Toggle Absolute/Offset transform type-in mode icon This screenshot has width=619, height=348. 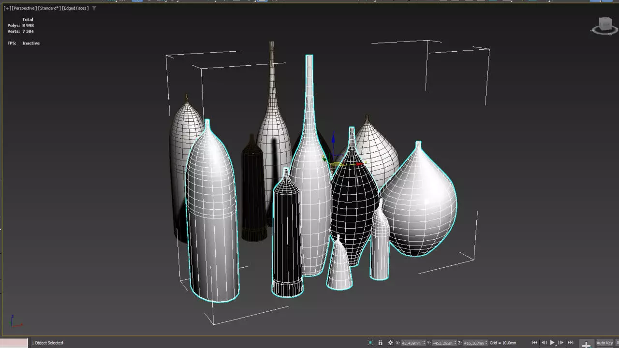pos(390,343)
